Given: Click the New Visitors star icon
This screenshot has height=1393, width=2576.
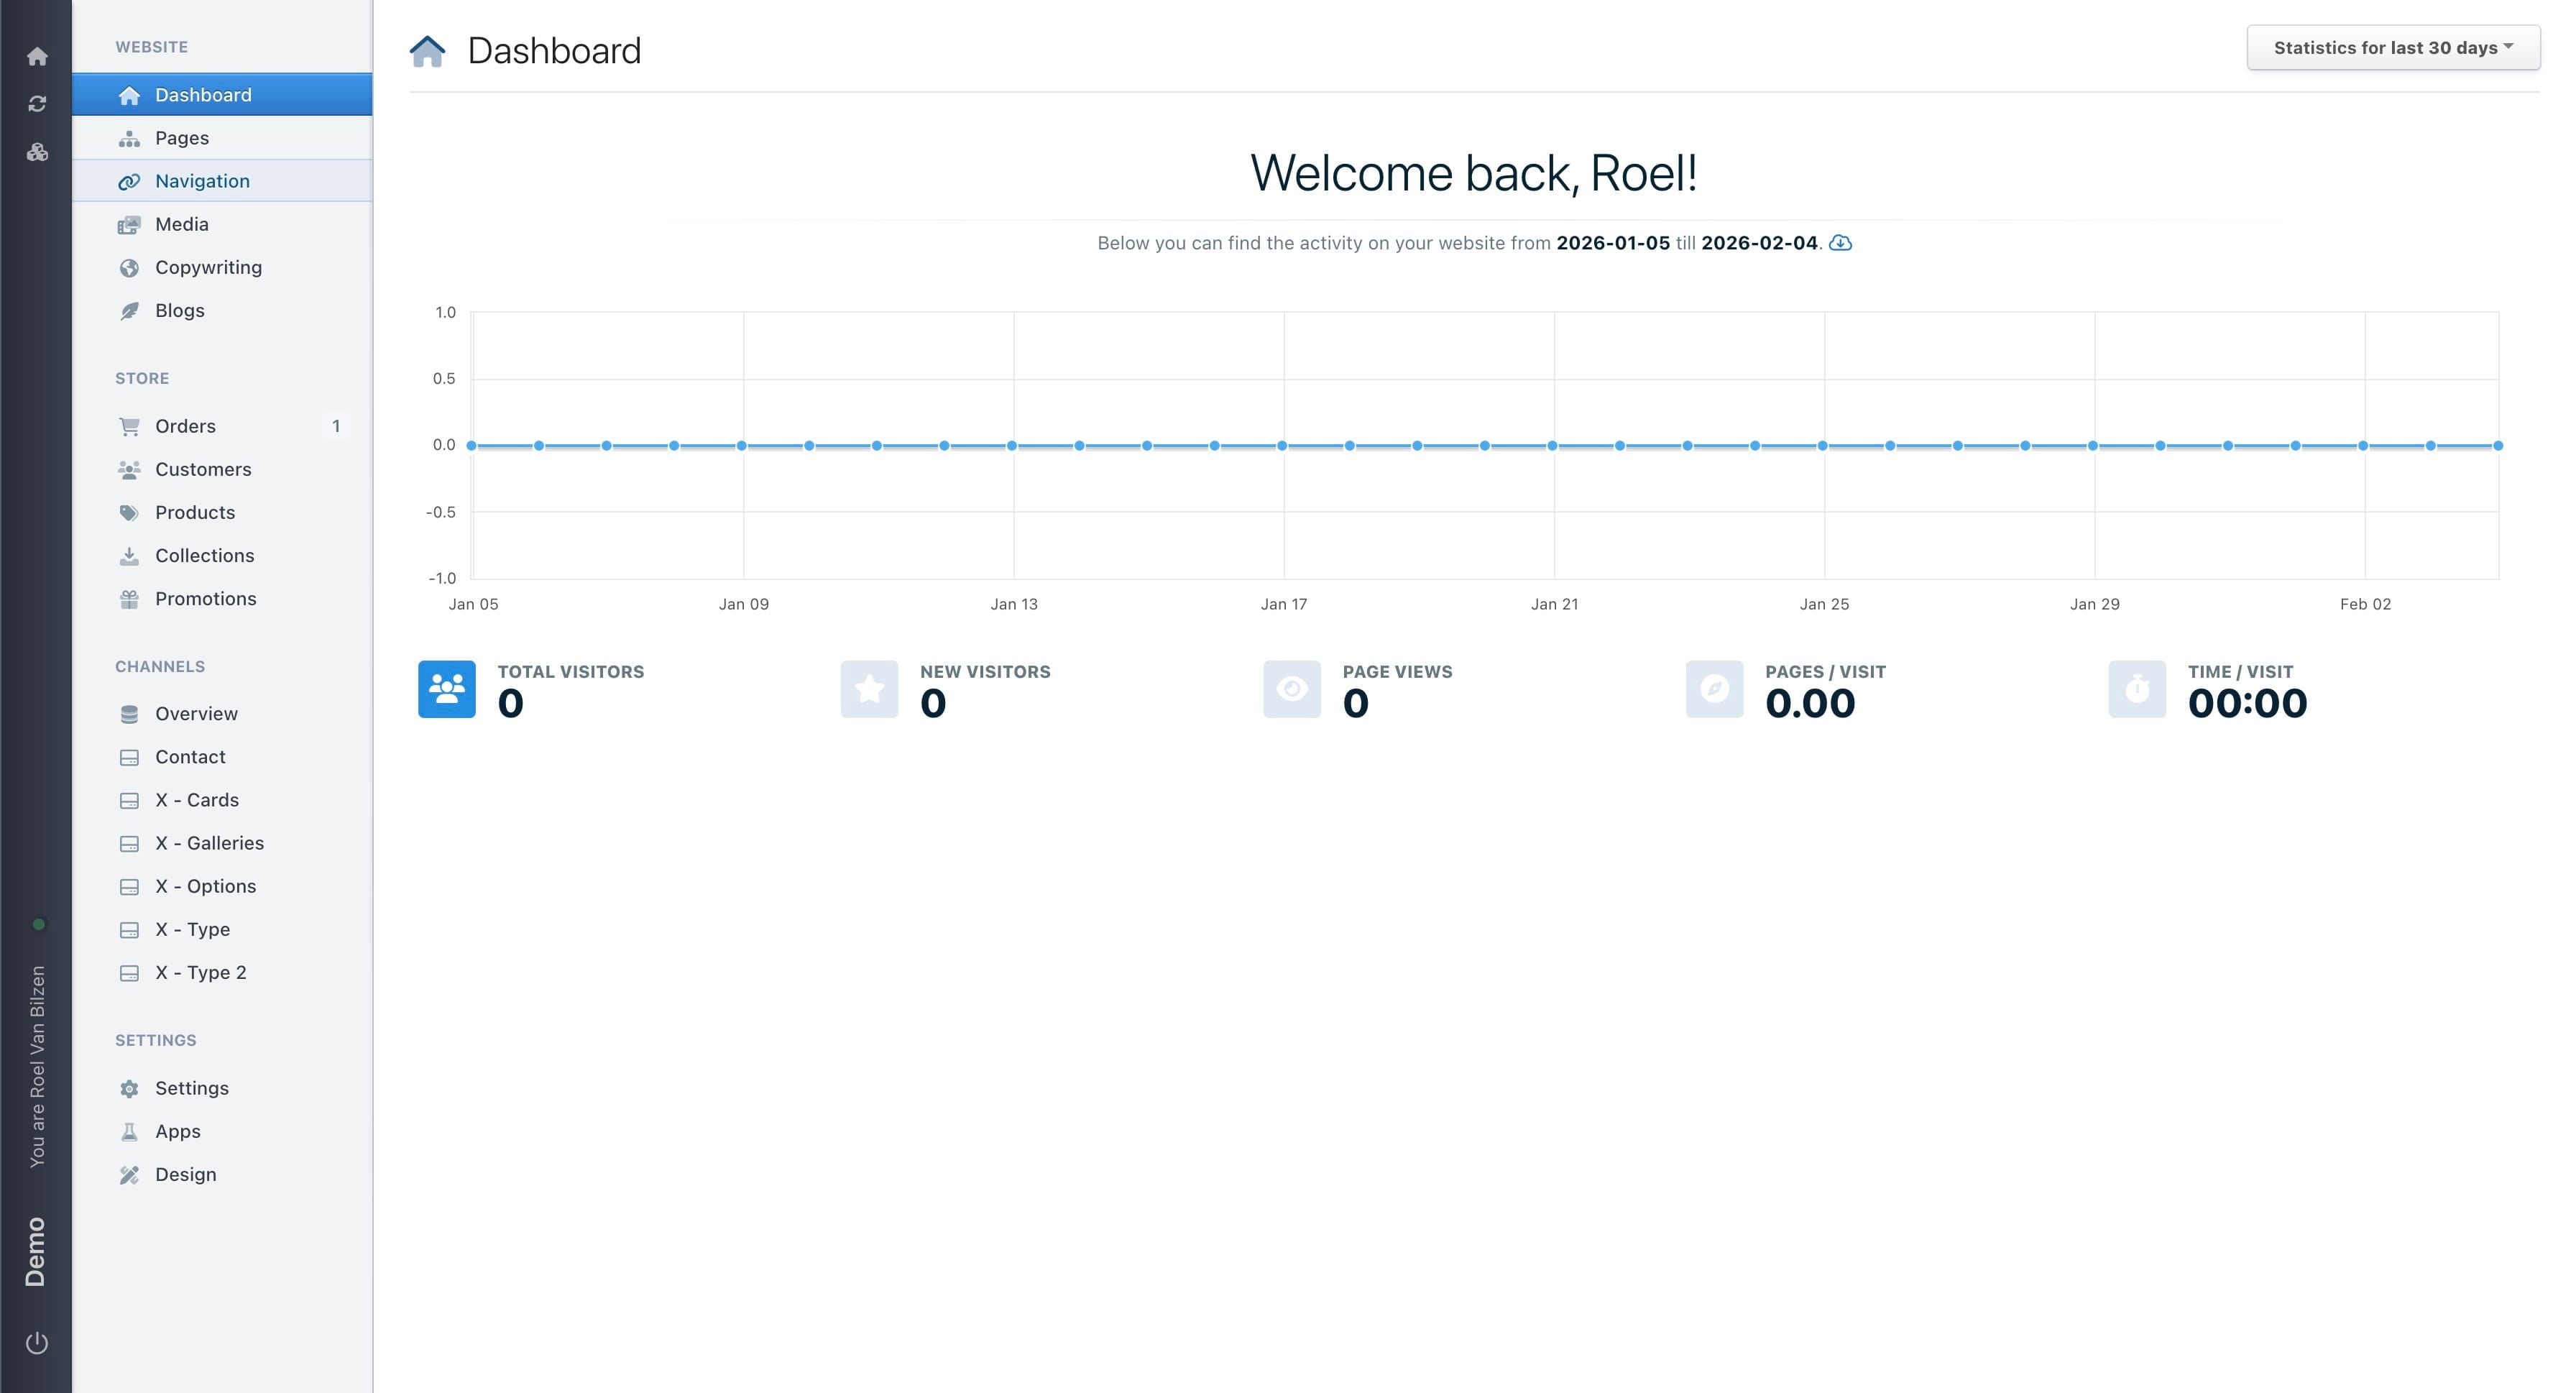Looking at the screenshot, I should click(869, 689).
